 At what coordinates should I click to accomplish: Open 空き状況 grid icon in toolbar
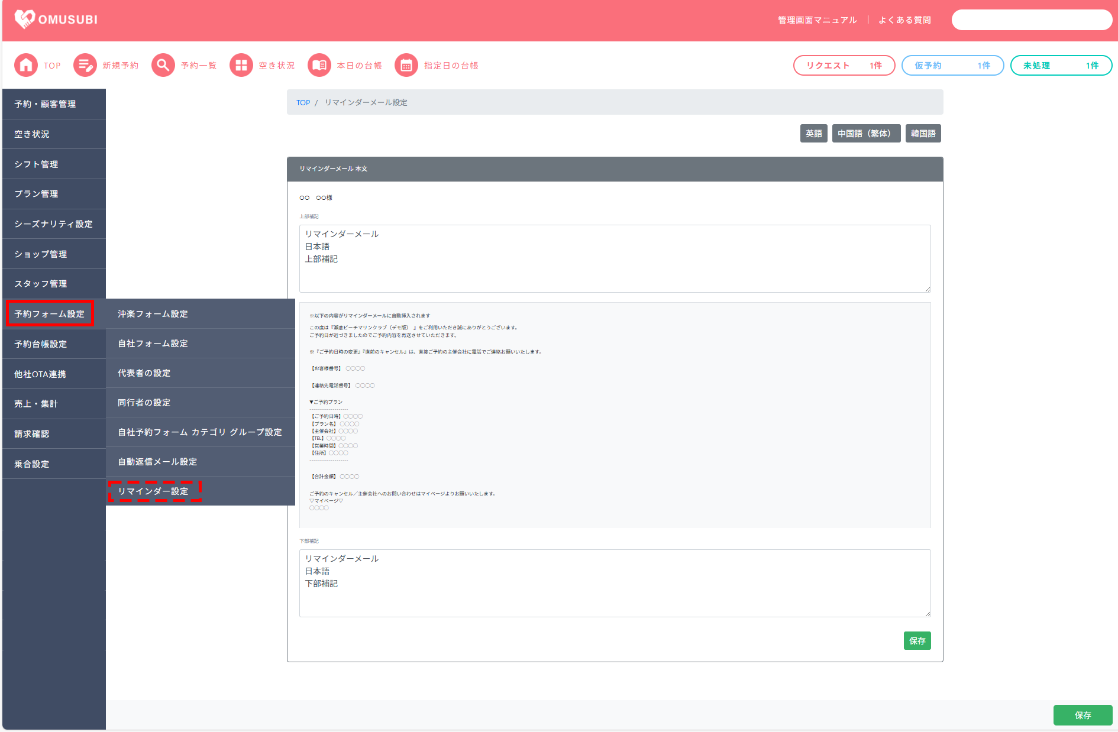click(241, 66)
